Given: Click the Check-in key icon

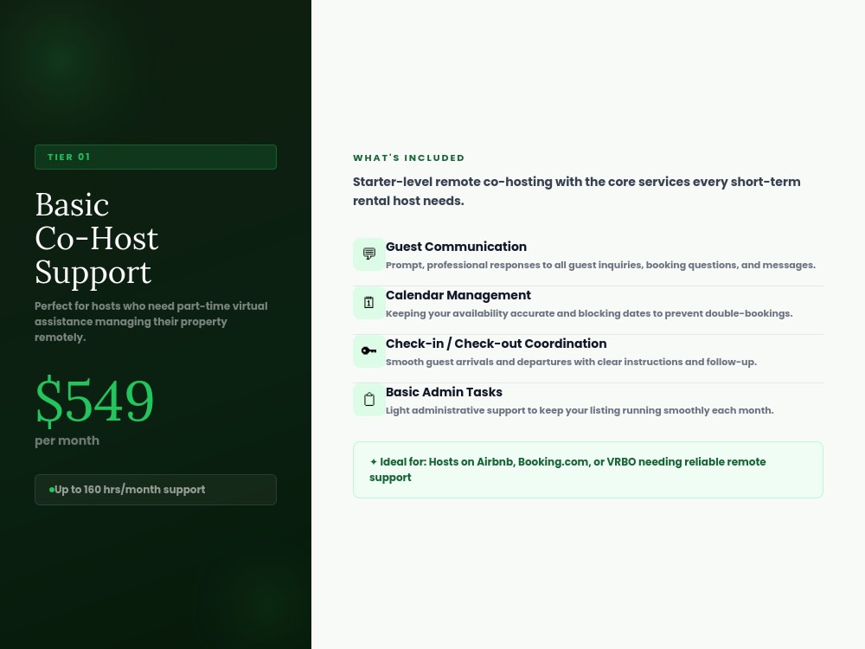Looking at the screenshot, I should click(369, 351).
